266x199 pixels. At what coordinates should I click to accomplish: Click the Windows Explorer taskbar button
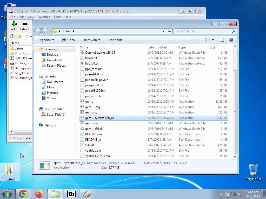(55, 194)
